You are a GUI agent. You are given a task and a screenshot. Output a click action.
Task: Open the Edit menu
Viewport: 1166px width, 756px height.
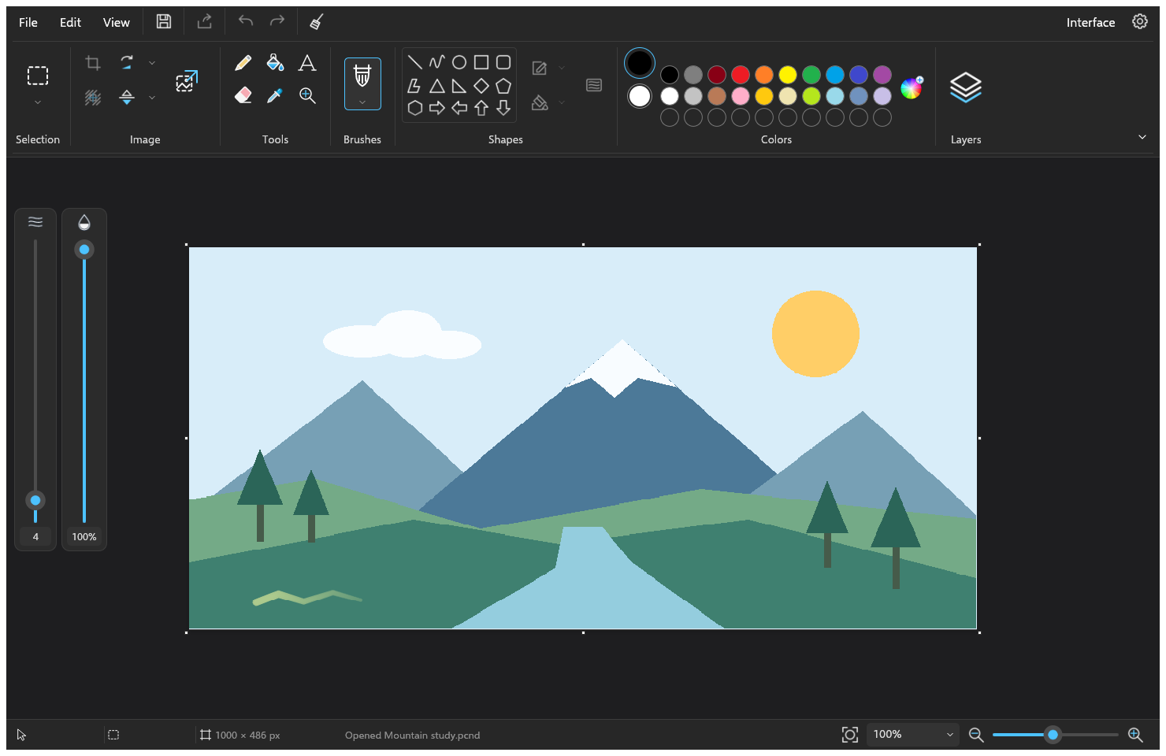point(70,22)
